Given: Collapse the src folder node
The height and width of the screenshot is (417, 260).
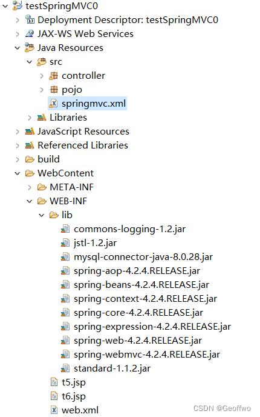Looking at the screenshot, I should (x=30, y=62).
